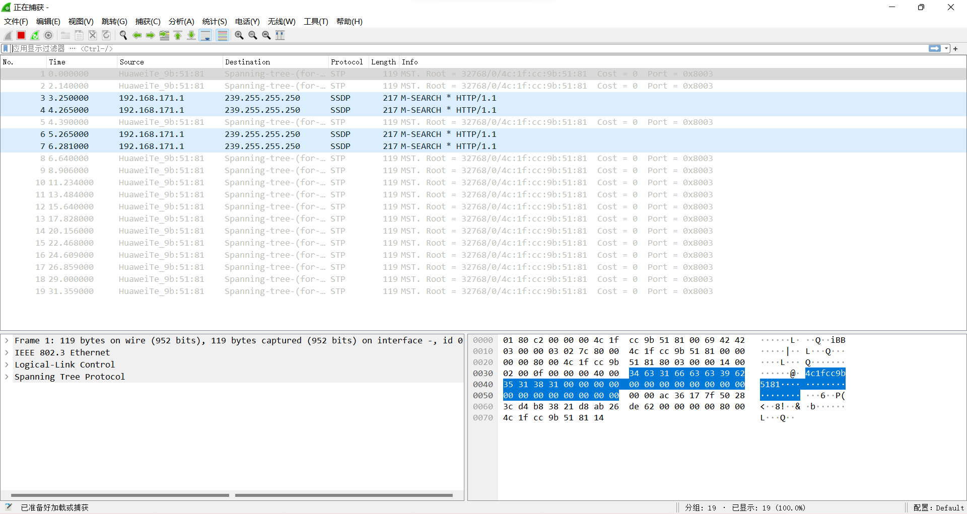The image size is (967, 514).
Task: Click the expert information icon in status bar
Action: pyautogui.click(x=8, y=507)
